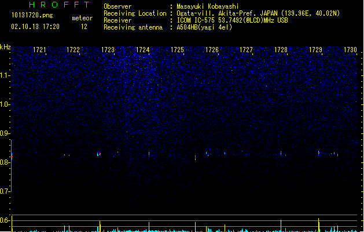Click the red meteor echo at the spectrogram's left edge

(x=12, y=157)
